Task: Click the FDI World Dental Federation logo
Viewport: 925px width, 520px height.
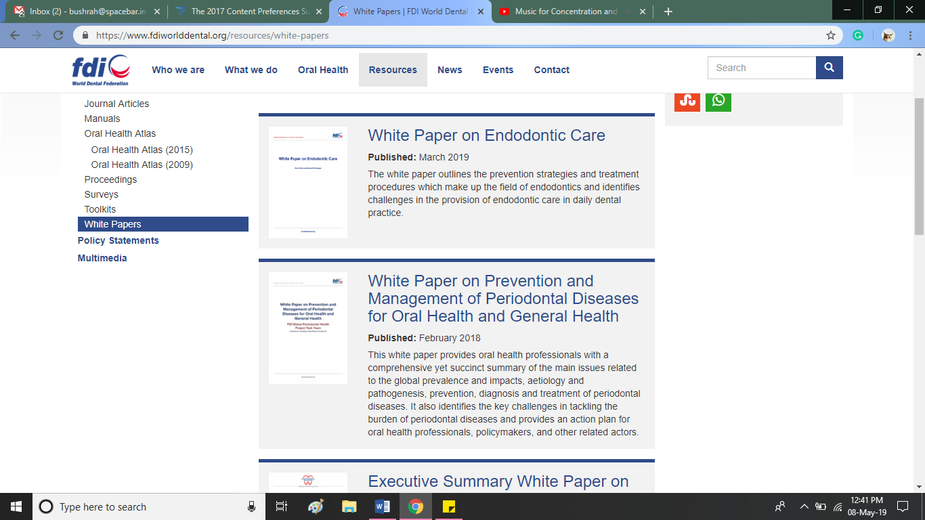Action: [101, 70]
